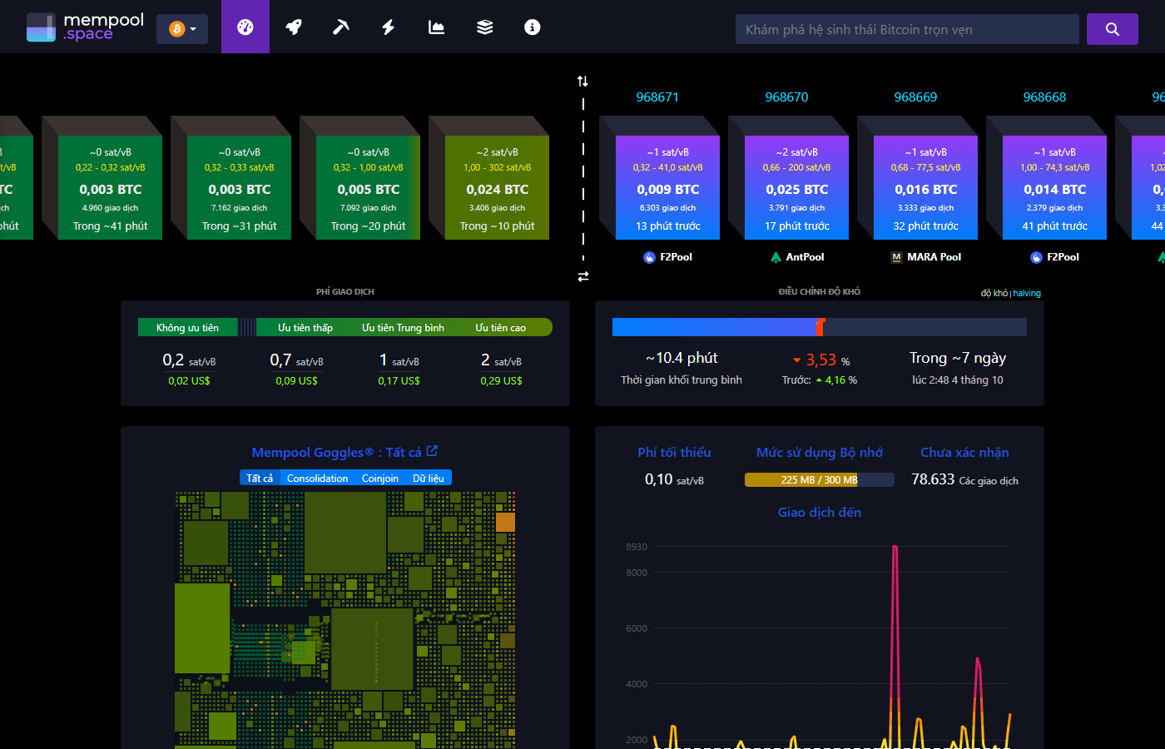This screenshot has width=1165, height=749.
Task: Click the MARA Pool logo icon
Action: click(x=896, y=257)
